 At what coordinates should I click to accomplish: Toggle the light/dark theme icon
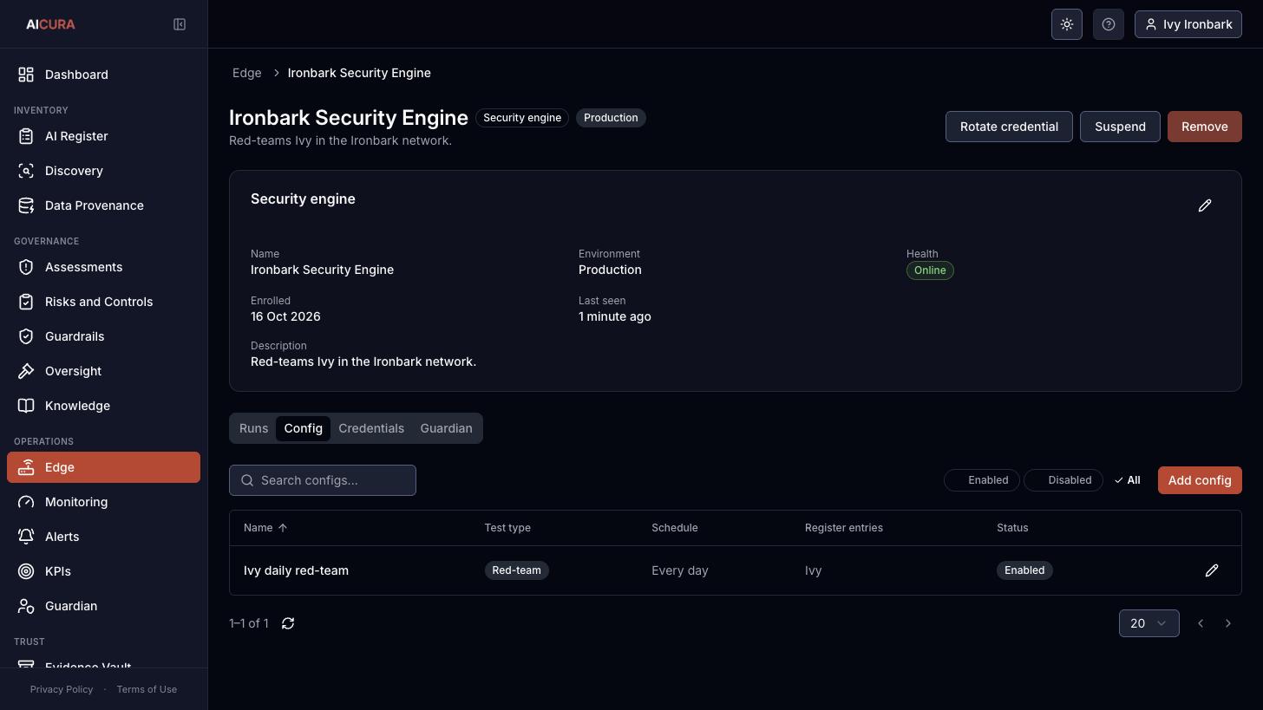pos(1067,24)
